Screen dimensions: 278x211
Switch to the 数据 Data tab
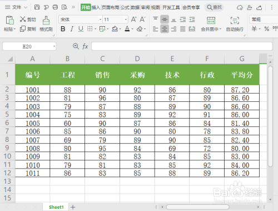pyautogui.click(x=135, y=7)
